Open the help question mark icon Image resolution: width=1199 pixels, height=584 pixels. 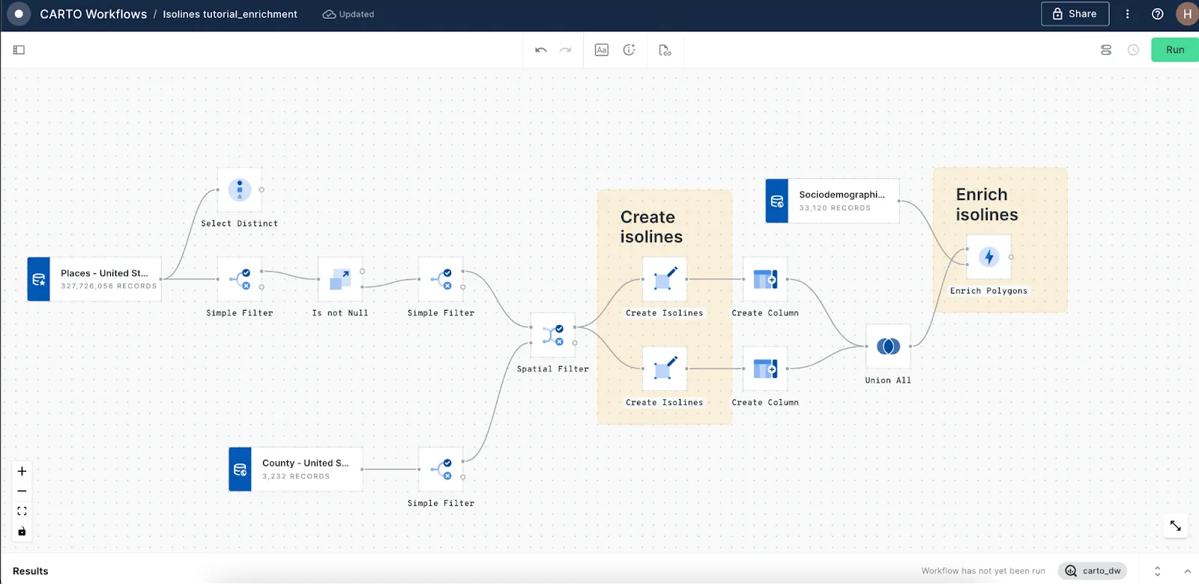1157,14
